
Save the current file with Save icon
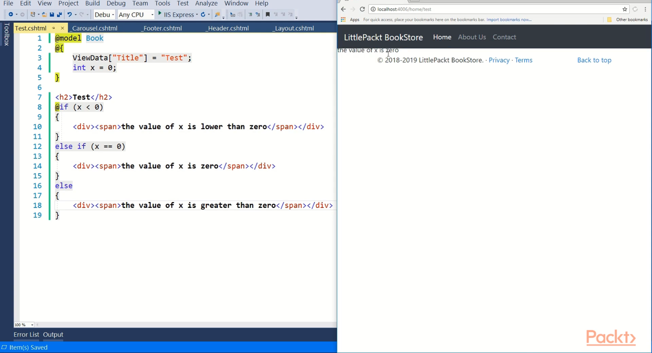pos(52,15)
